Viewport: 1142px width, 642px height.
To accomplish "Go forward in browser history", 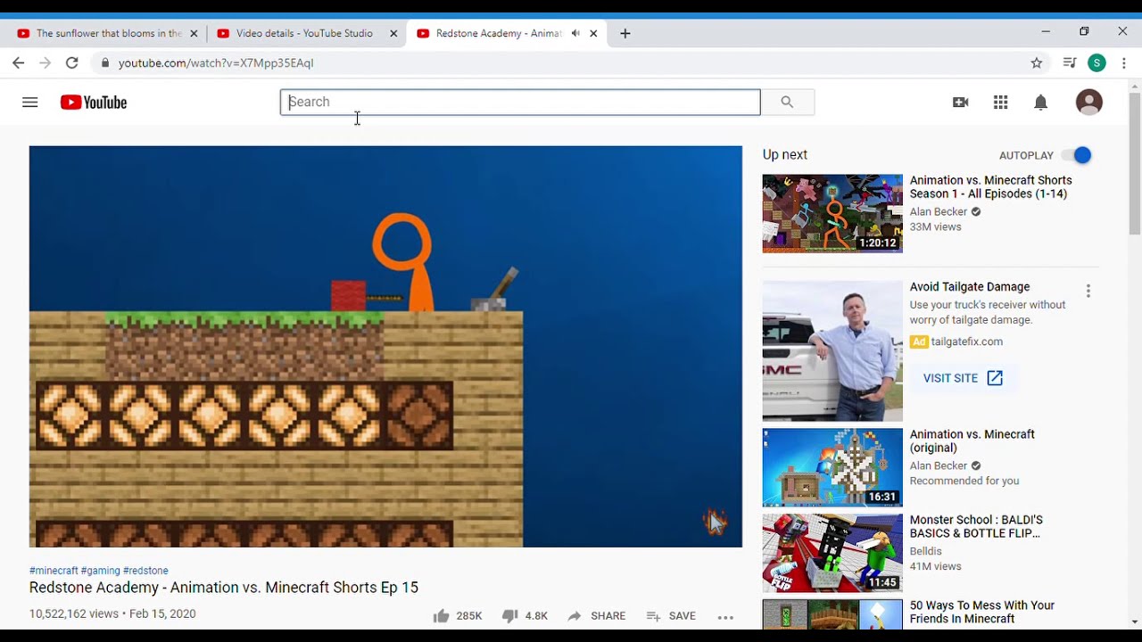I will pyautogui.click(x=45, y=62).
